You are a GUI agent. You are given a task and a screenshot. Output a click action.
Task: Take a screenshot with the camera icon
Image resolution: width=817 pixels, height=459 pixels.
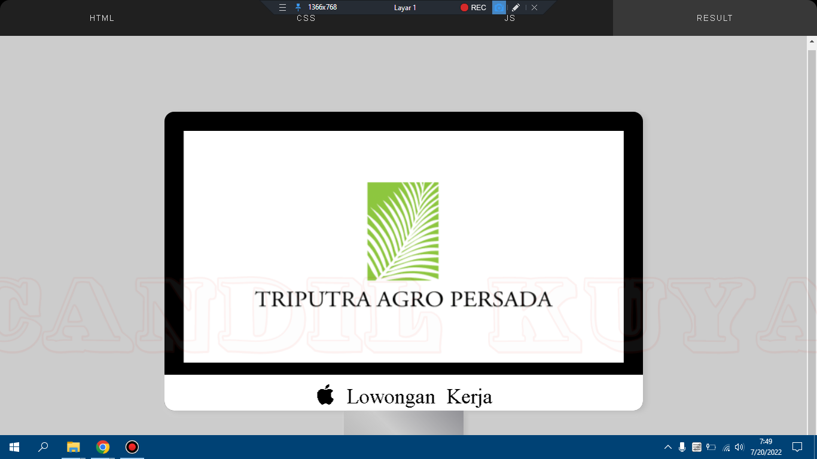[499, 7]
